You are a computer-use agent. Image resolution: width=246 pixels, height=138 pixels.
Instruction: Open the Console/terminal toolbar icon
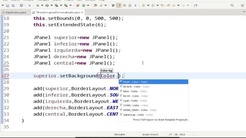point(22,5)
